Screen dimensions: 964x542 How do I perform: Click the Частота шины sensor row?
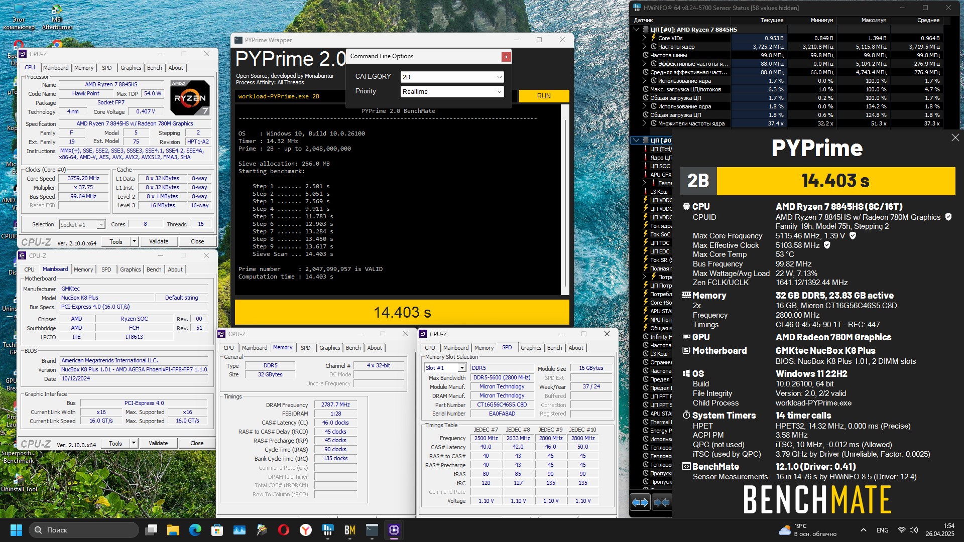tap(787, 55)
